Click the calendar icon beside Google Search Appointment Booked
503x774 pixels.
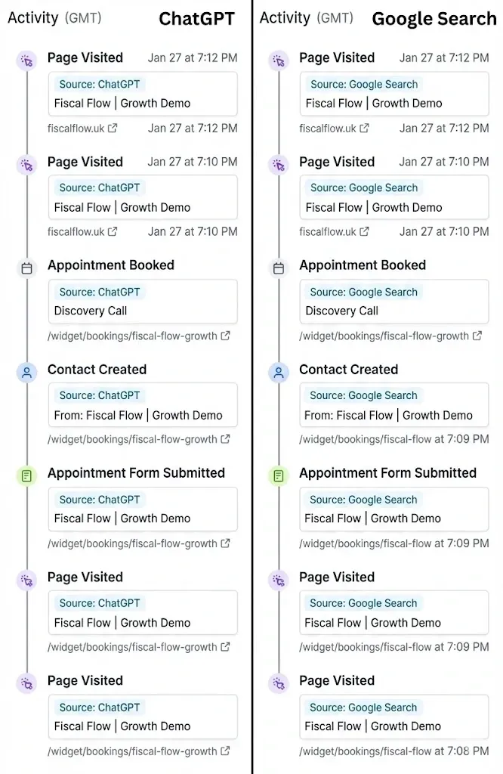pos(279,268)
